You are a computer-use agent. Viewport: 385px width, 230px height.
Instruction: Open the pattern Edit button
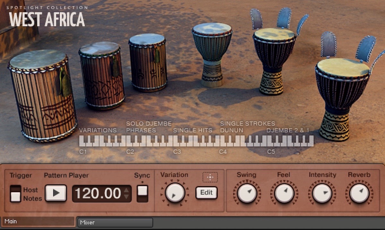(206, 193)
